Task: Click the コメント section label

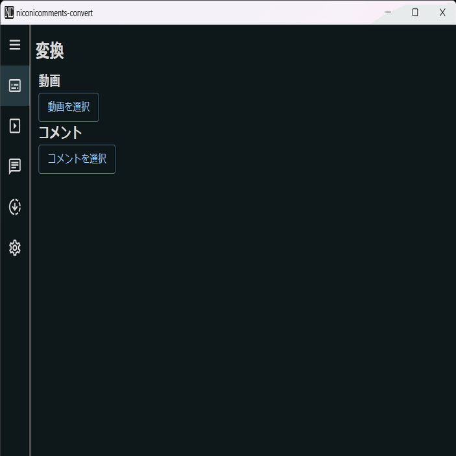Action: click(60, 132)
